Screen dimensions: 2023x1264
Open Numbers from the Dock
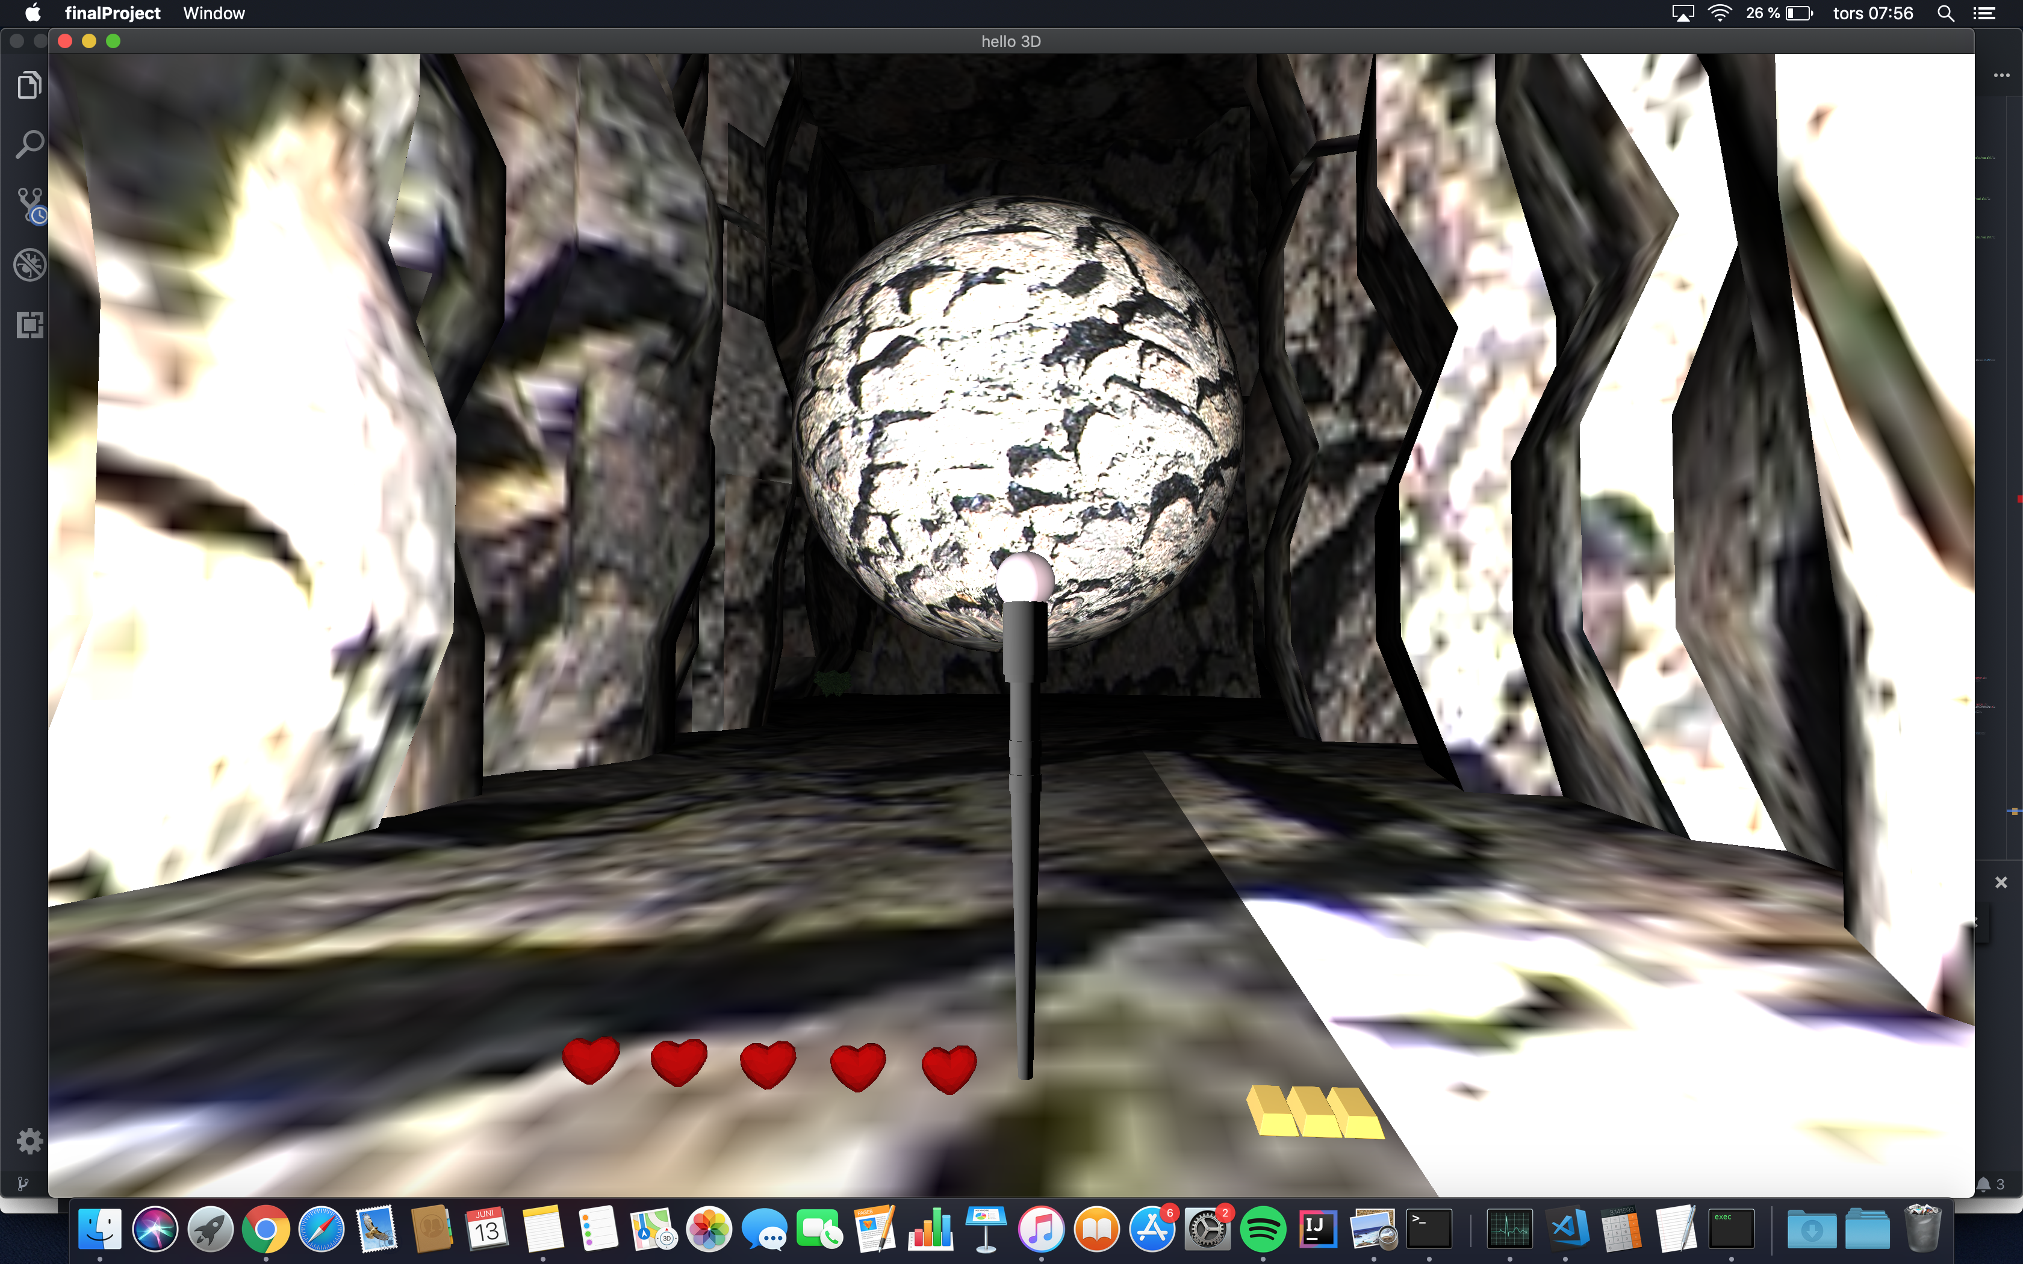(x=930, y=1229)
